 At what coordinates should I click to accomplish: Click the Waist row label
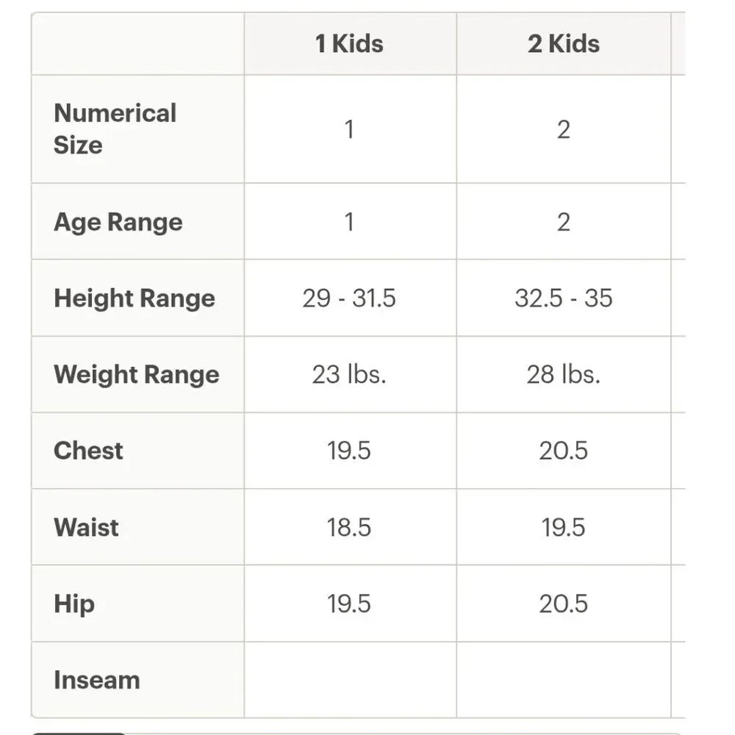[86, 527]
